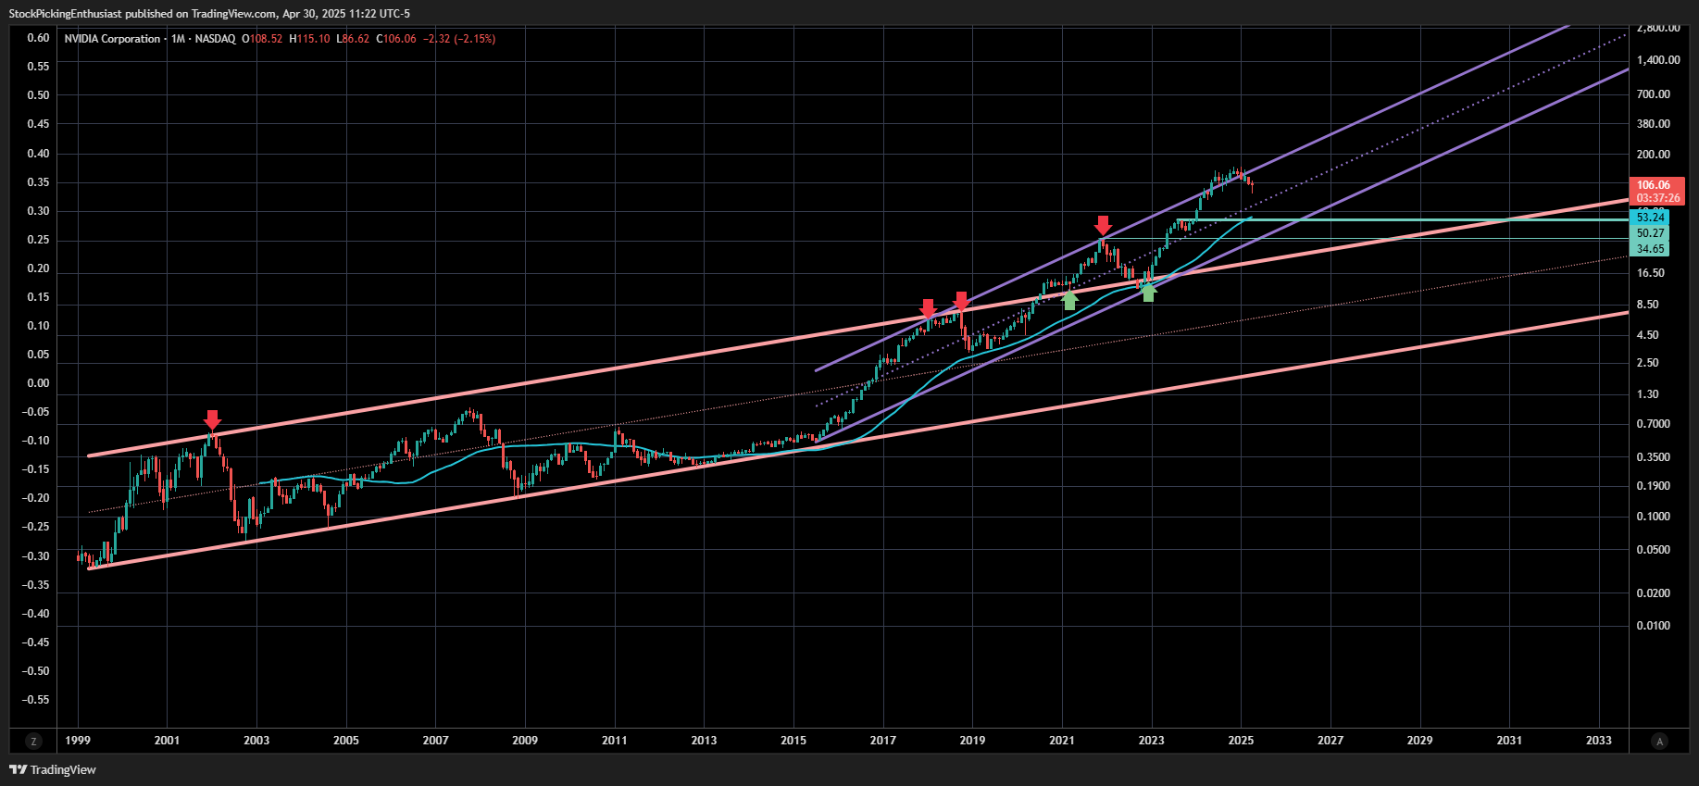This screenshot has height=786, width=1699.
Task: Click the open value O108.52
Action: click(262, 39)
